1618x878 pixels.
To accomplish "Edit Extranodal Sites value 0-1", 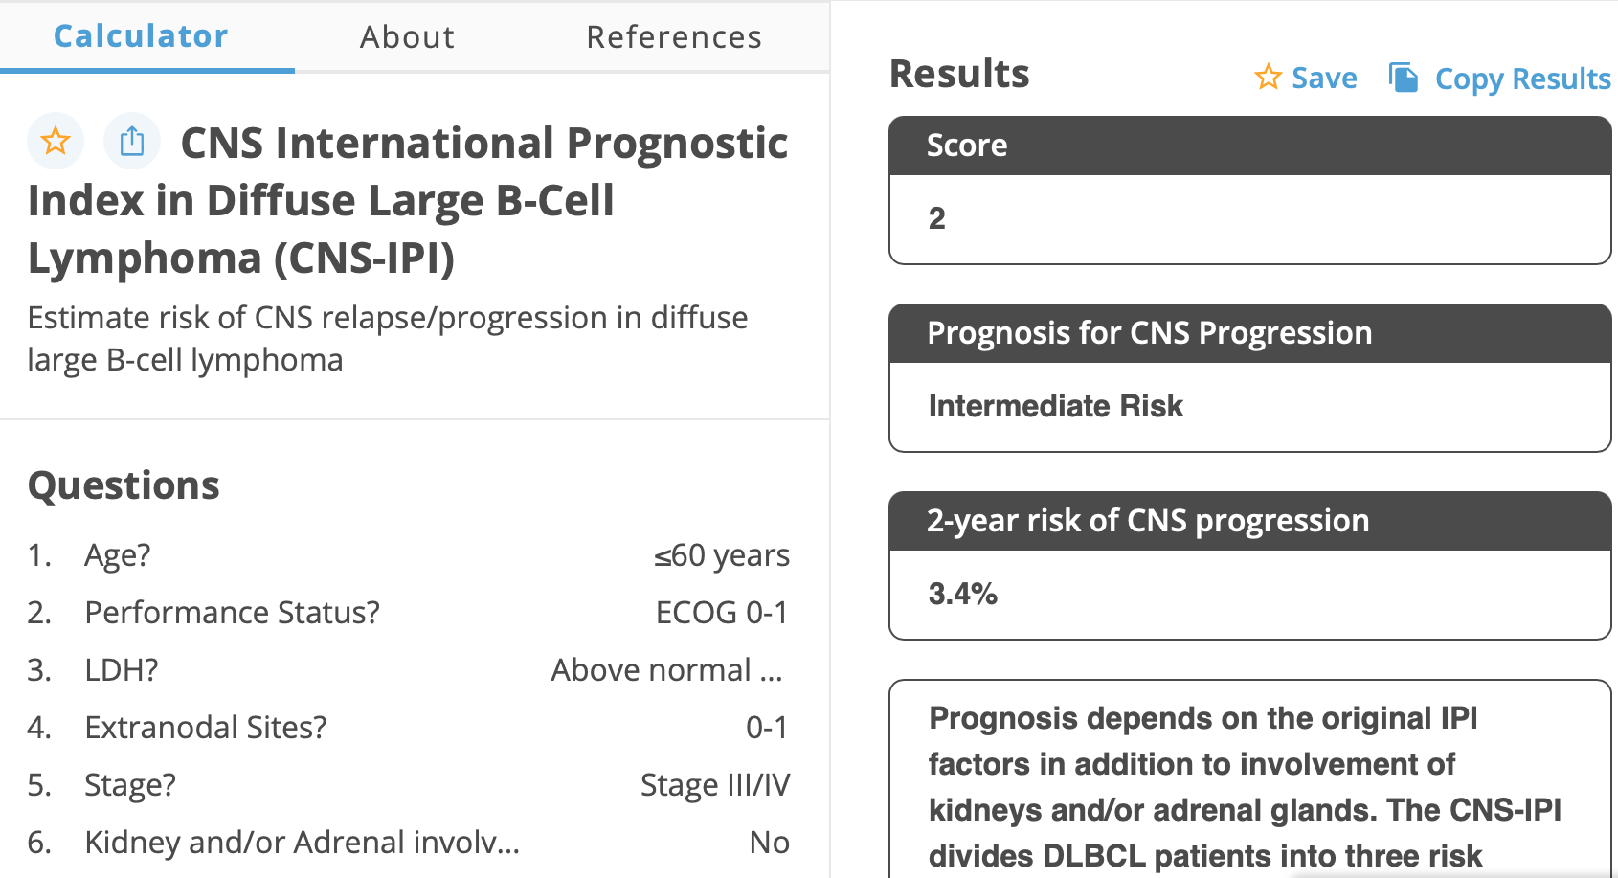I will (x=767, y=728).
